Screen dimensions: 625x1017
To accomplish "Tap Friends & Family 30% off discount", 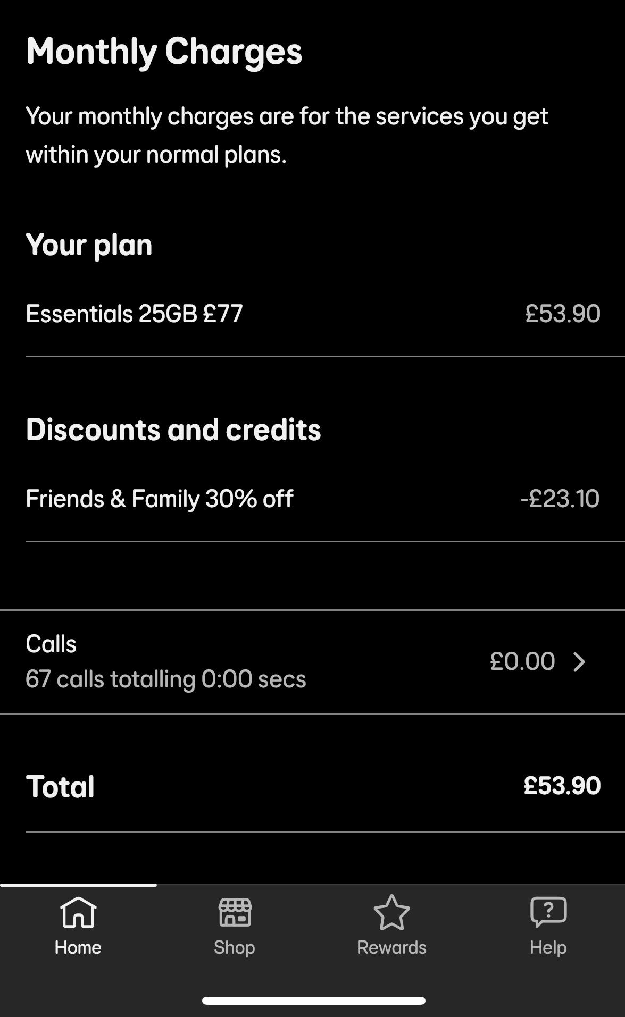I will coord(160,499).
